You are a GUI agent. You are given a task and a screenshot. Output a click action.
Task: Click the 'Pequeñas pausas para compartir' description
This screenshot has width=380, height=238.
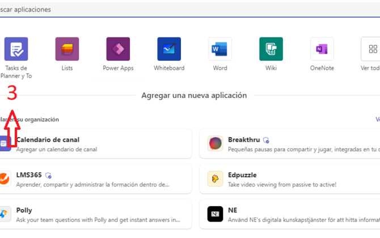tap(304, 150)
